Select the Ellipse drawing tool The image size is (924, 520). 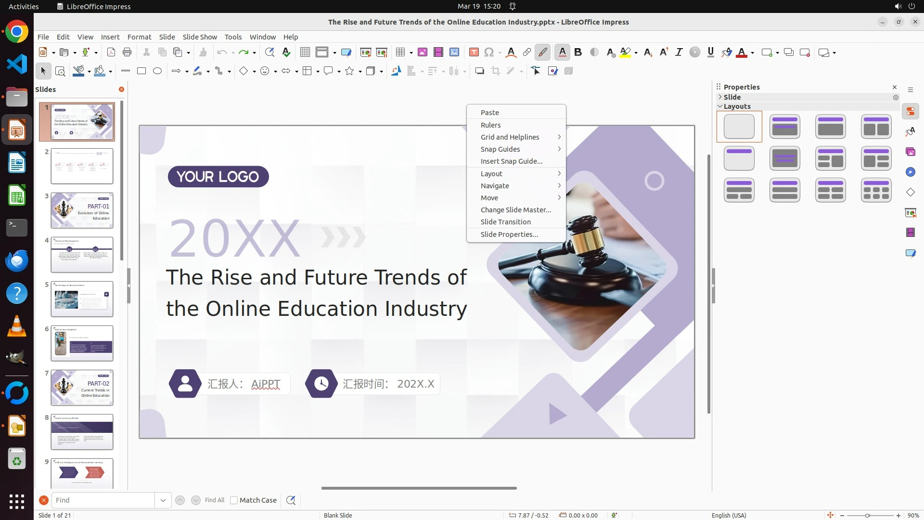157,71
